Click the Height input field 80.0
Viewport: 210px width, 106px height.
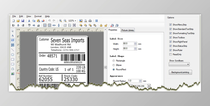(x=129, y=49)
